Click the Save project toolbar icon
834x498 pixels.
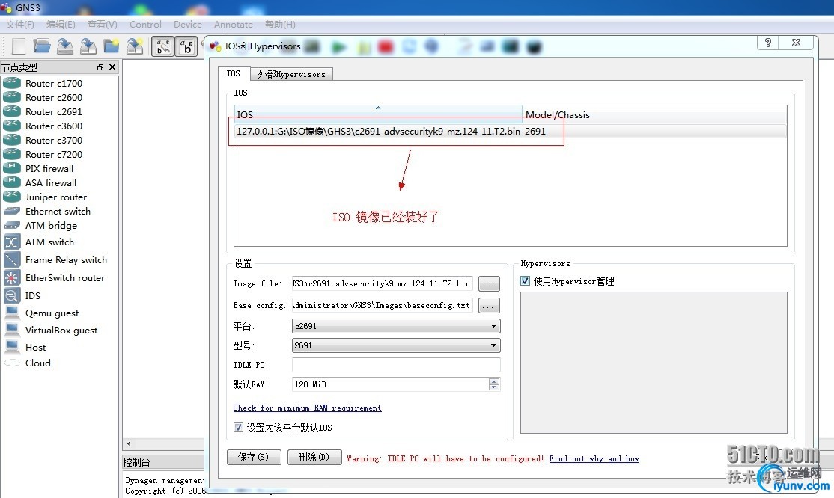[x=65, y=46]
